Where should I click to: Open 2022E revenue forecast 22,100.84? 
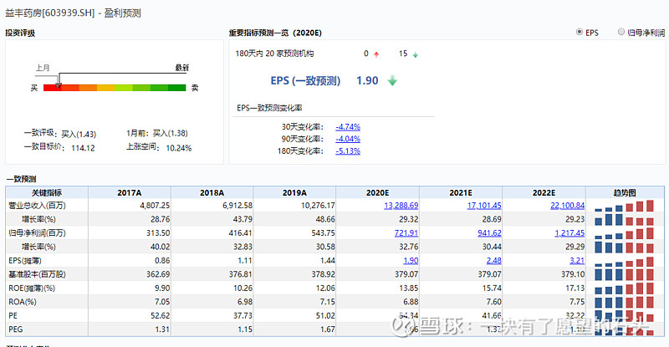point(568,206)
